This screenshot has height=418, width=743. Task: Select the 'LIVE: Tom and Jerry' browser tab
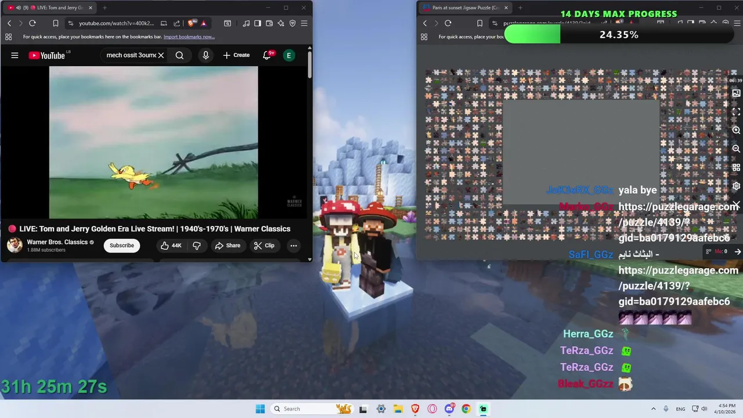point(51,8)
